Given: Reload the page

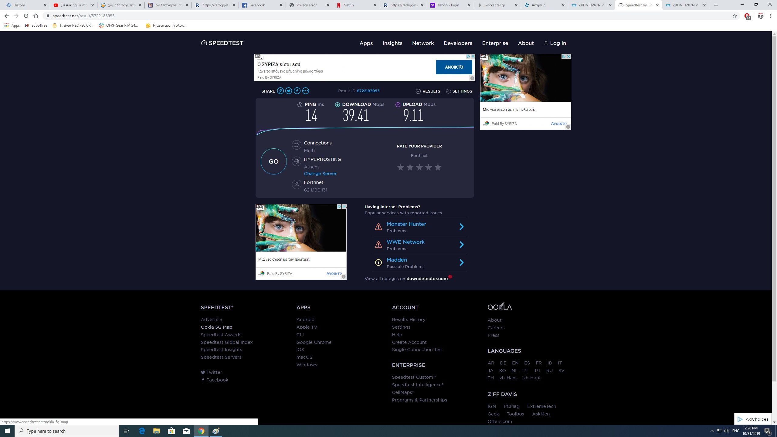Looking at the screenshot, I should click(26, 16).
